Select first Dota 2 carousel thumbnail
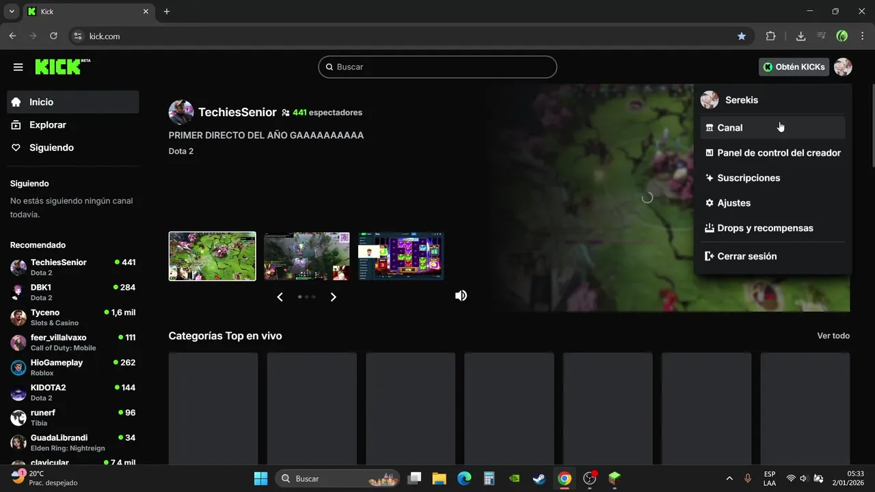 tap(213, 256)
